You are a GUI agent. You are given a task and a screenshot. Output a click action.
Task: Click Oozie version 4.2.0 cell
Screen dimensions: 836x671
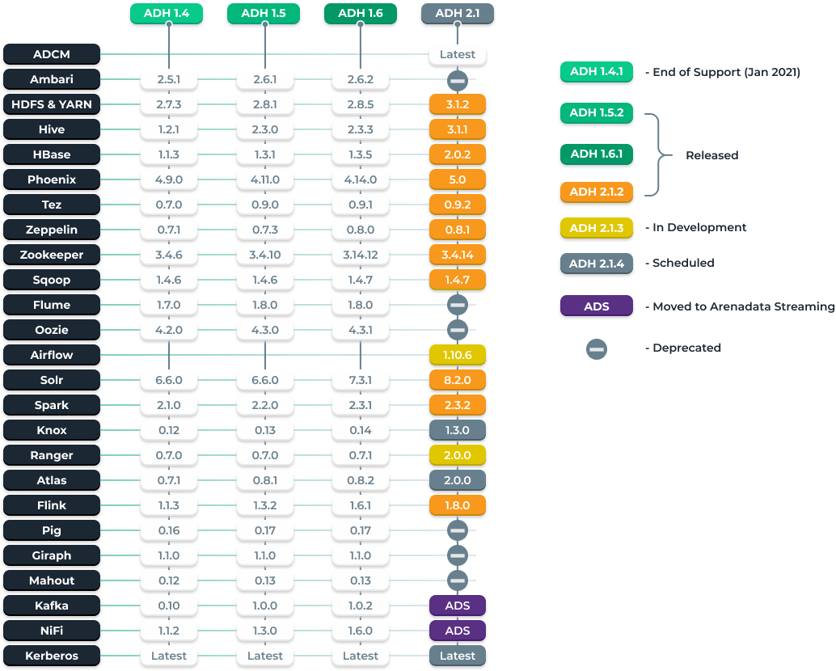pyautogui.click(x=169, y=330)
